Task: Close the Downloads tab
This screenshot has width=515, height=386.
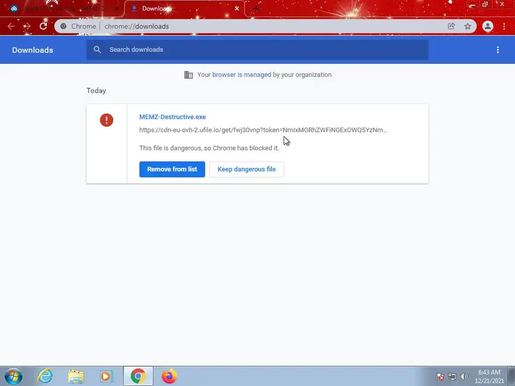Action: (x=237, y=9)
